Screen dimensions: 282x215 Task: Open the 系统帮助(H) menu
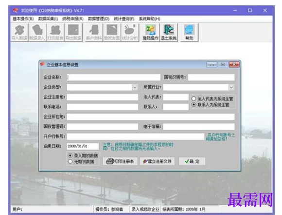click(149, 19)
